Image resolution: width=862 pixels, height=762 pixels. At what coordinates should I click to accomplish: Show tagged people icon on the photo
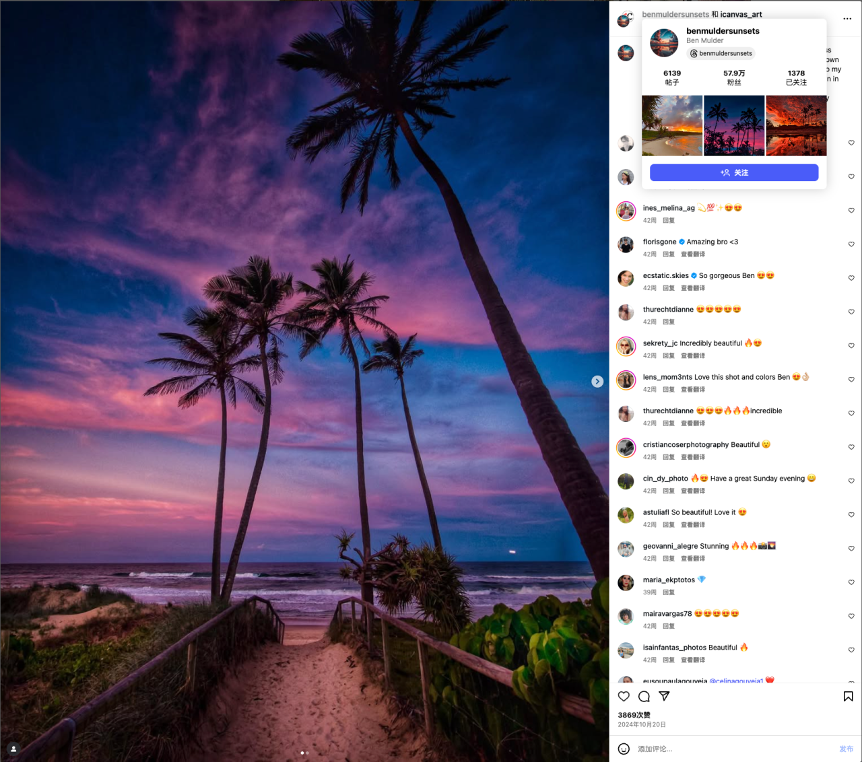(13, 749)
